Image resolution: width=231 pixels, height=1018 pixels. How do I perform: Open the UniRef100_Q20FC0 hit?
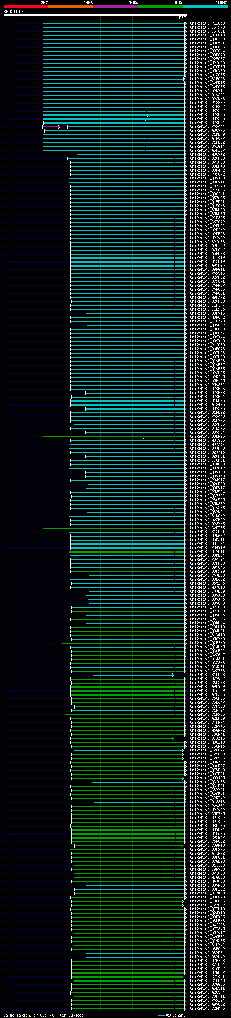click(x=207, y=159)
